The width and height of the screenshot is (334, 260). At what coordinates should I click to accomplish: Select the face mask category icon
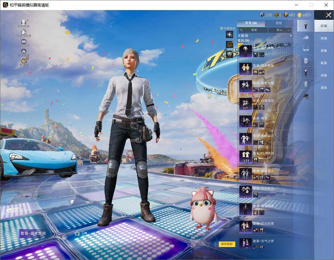tap(306, 60)
